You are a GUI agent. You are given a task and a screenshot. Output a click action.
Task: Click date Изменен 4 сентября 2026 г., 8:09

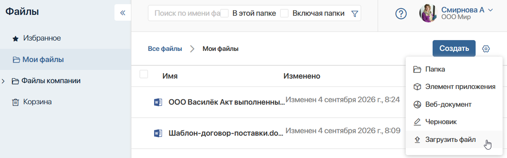(x=343, y=131)
